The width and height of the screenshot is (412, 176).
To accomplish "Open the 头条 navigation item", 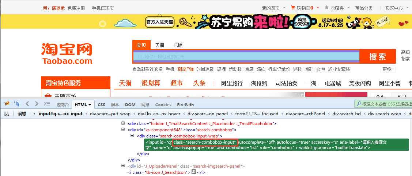I will point(199,83).
